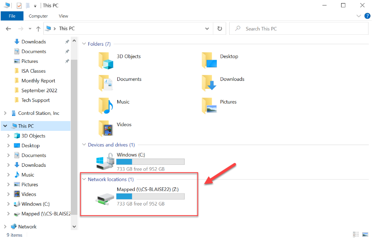The width and height of the screenshot is (374, 241).
Task: Collapse the Network locations group
Action: click(x=84, y=179)
